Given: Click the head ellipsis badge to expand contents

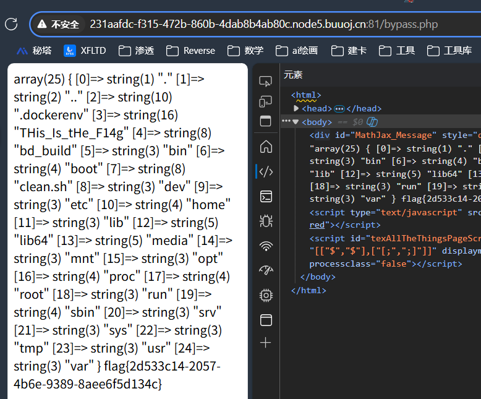Looking at the screenshot, I should tap(339, 109).
